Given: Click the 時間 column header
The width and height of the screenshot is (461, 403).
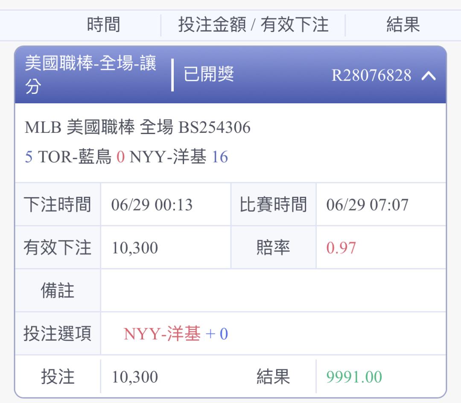Looking at the screenshot, I should pyautogui.click(x=103, y=24).
